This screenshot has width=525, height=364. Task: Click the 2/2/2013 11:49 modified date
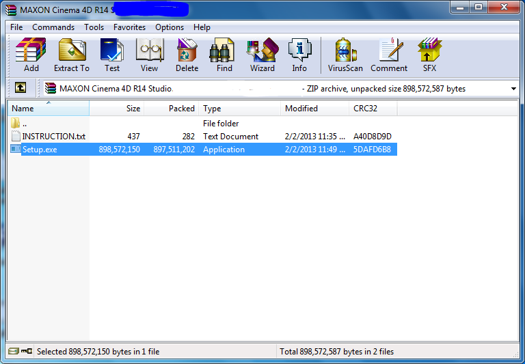(x=314, y=150)
